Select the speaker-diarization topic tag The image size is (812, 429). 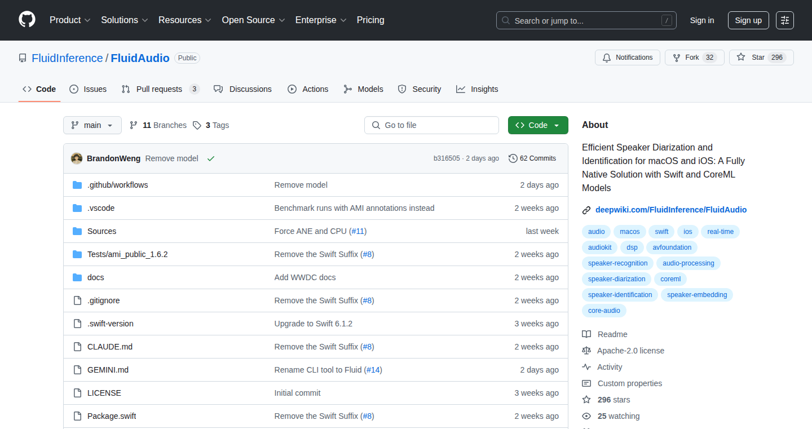pyautogui.click(x=617, y=279)
